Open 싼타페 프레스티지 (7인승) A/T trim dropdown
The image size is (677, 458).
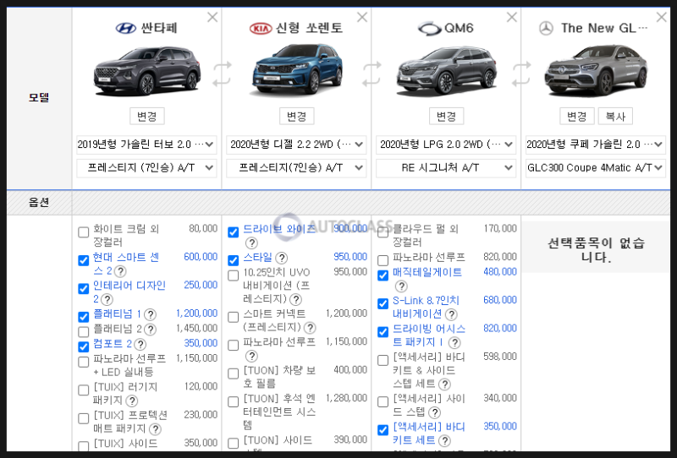coord(146,168)
